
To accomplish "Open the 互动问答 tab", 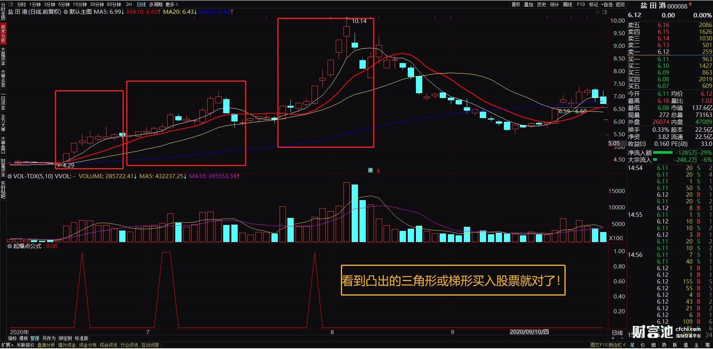I will 150,345.
